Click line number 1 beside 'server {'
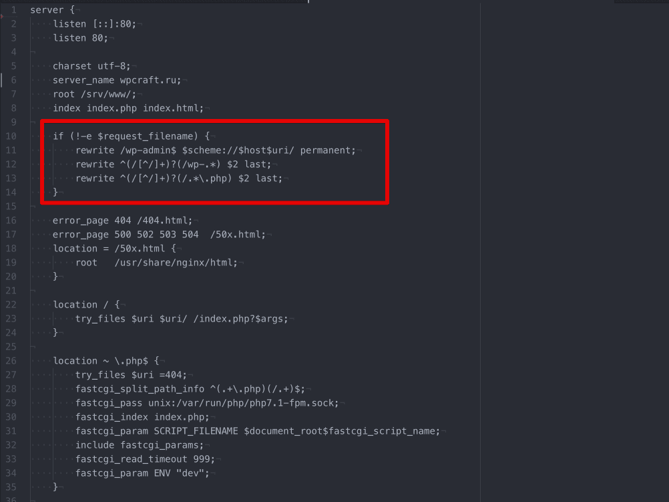The height and width of the screenshot is (502, 669). [x=13, y=10]
